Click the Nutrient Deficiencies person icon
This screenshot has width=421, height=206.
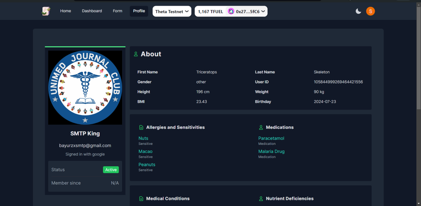(x=261, y=199)
